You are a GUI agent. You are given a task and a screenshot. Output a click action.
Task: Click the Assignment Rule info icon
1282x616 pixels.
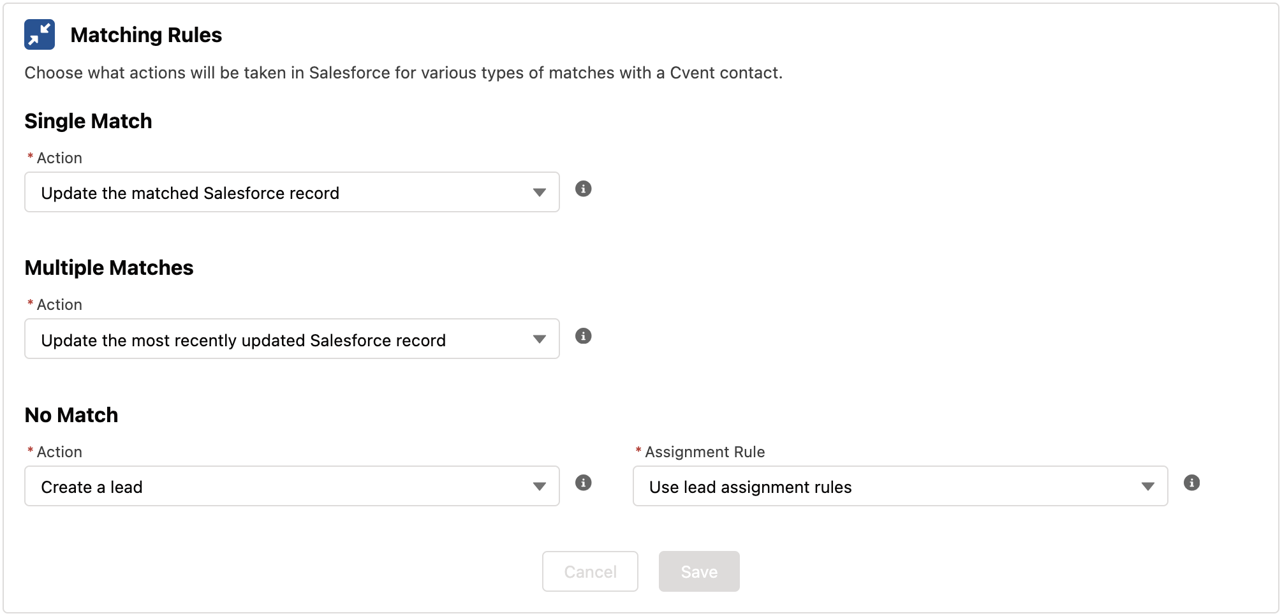point(1191,483)
